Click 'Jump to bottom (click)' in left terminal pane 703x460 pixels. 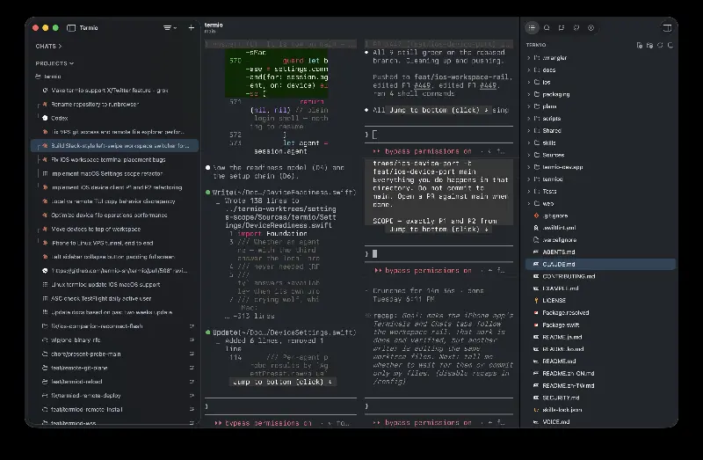[282, 382]
